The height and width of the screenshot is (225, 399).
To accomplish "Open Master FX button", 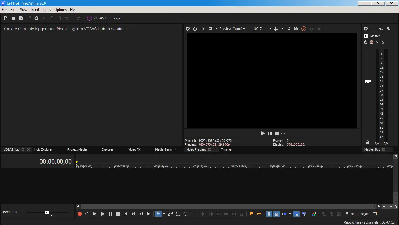I will point(366,42).
